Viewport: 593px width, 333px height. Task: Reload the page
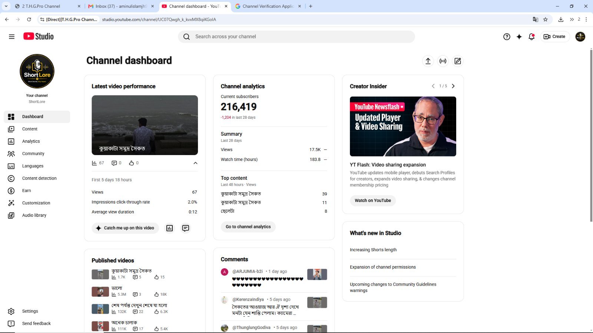29,20
